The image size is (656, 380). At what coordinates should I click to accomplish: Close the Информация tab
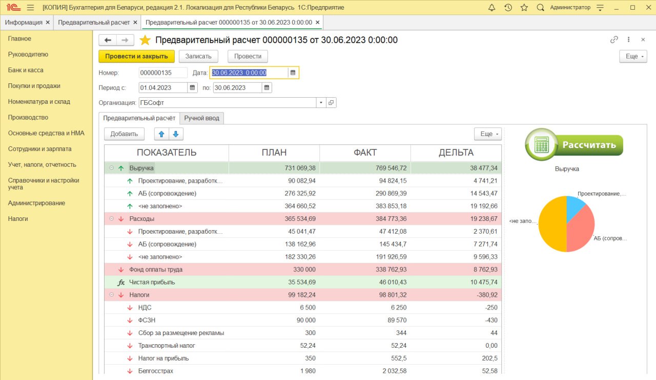tap(48, 23)
